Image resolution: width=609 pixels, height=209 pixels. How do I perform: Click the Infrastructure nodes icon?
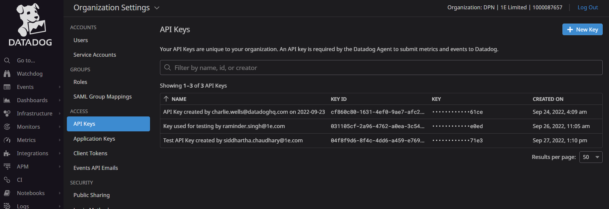click(7, 113)
